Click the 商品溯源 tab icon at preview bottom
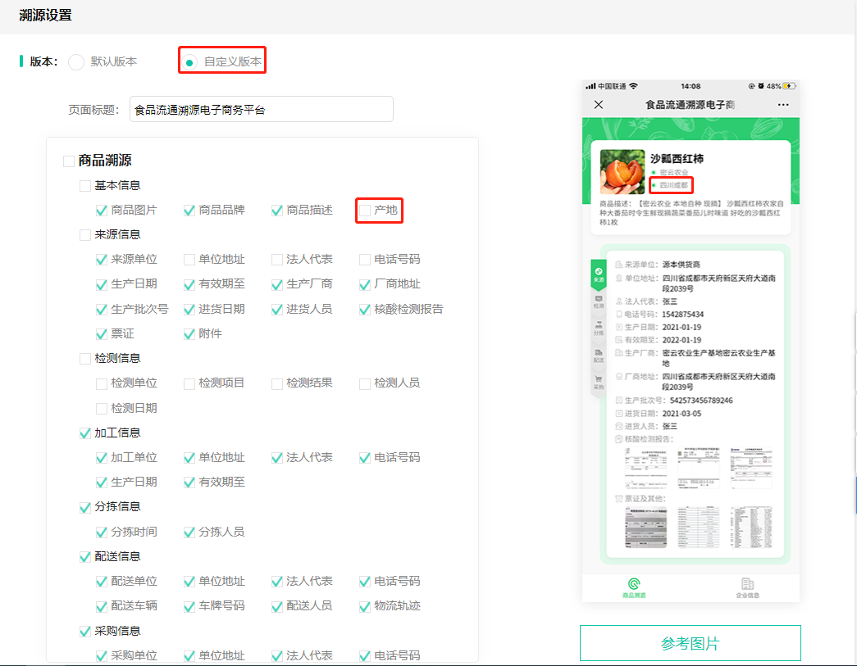This screenshot has height=666, width=857. click(x=633, y=583)
